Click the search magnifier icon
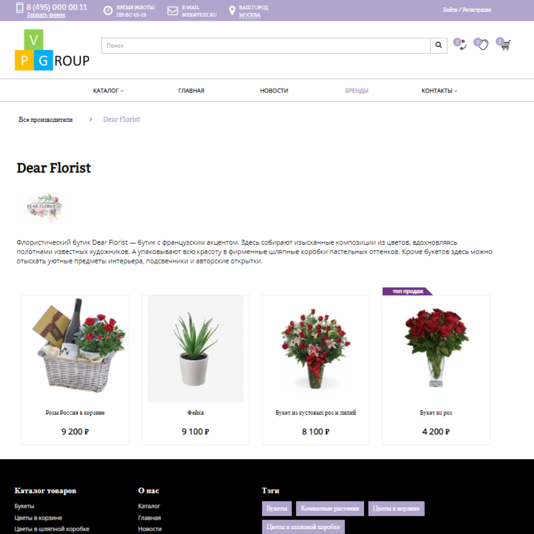The width and height of the screenshot is (534, 534). coord(439,45)
